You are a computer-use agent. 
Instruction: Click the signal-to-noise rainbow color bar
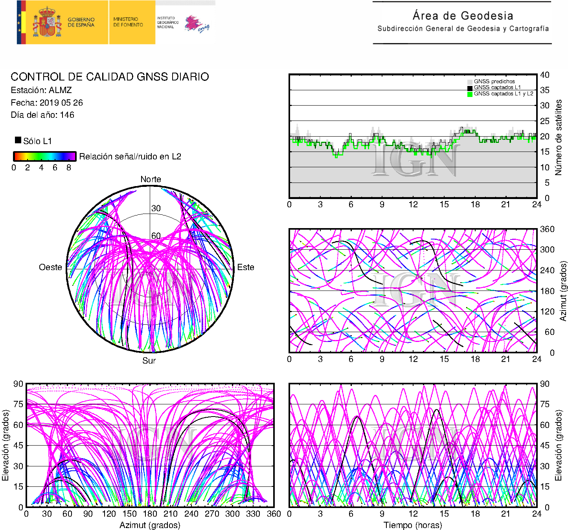tap(44, 156)
